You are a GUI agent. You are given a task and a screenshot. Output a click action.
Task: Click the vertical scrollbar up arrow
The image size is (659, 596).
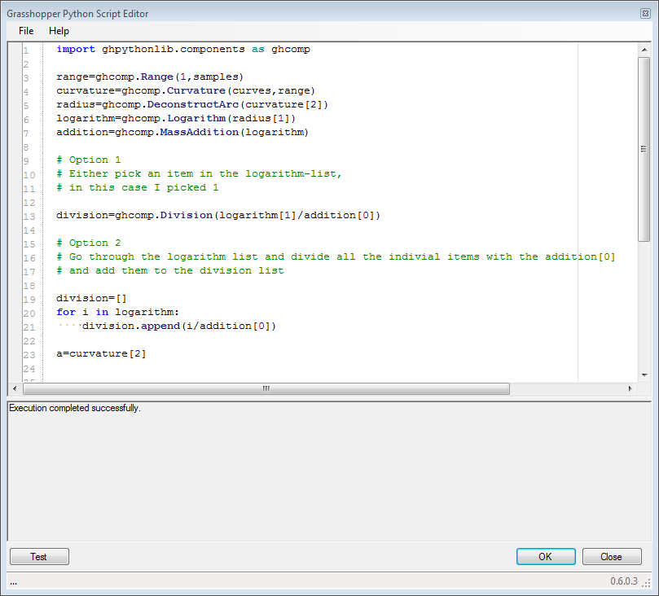click(644, 50)
